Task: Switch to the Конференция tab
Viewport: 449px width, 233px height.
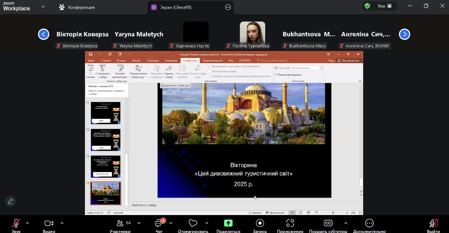Action: tap(77, 7)
